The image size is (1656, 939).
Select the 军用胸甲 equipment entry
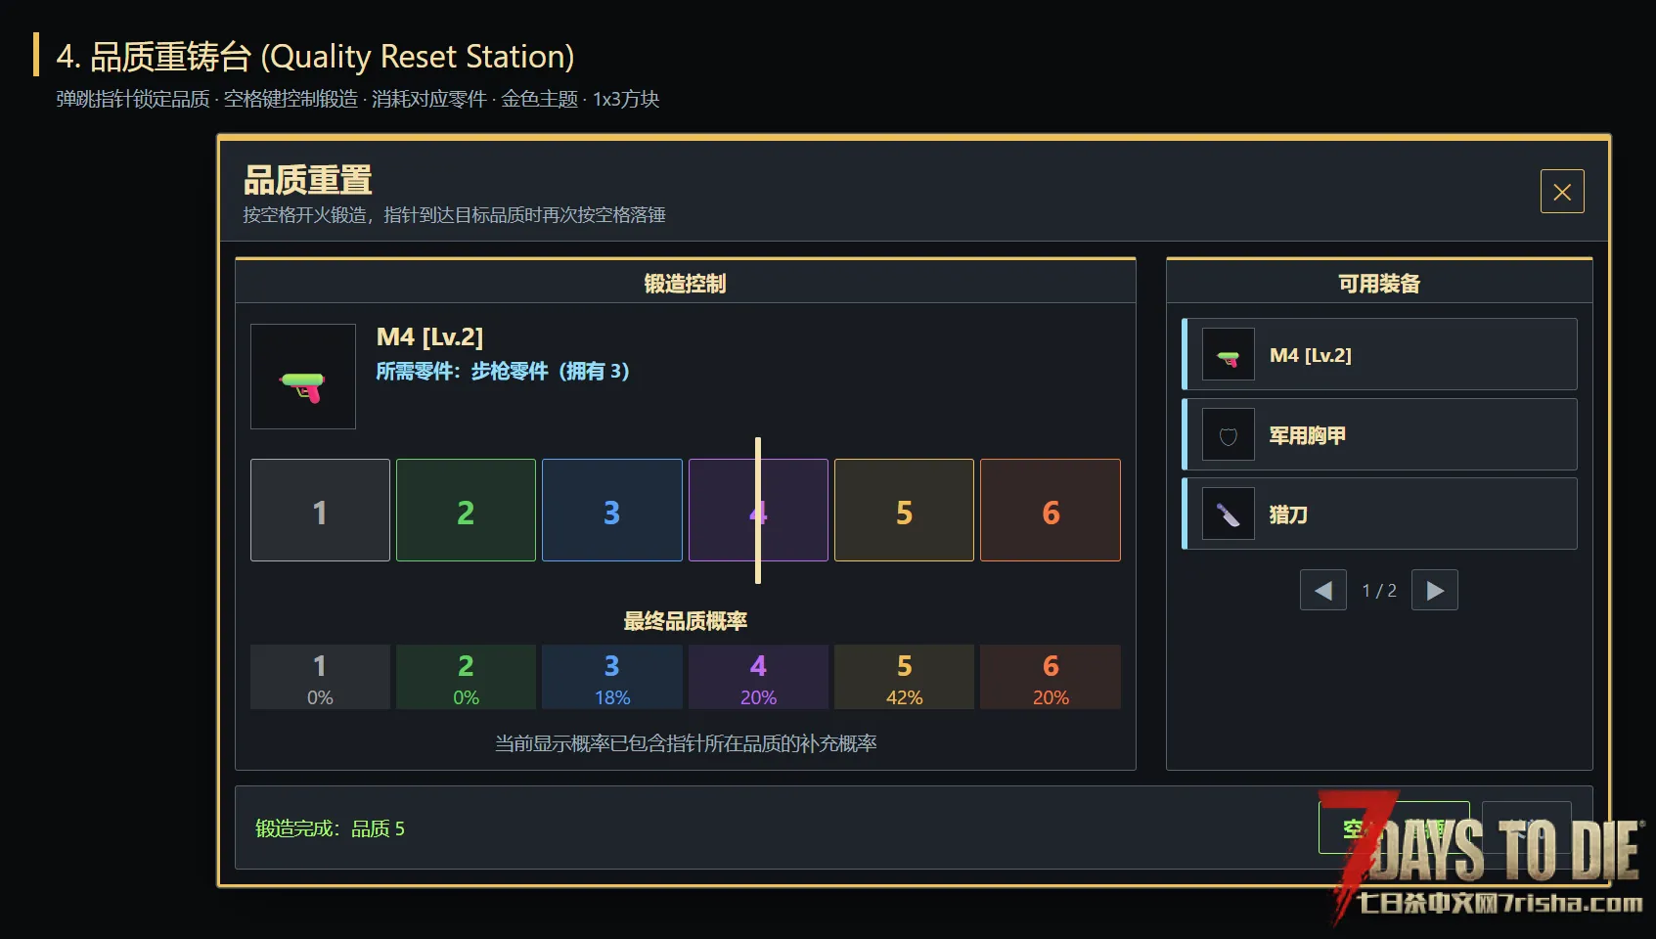coord(1380,435)
